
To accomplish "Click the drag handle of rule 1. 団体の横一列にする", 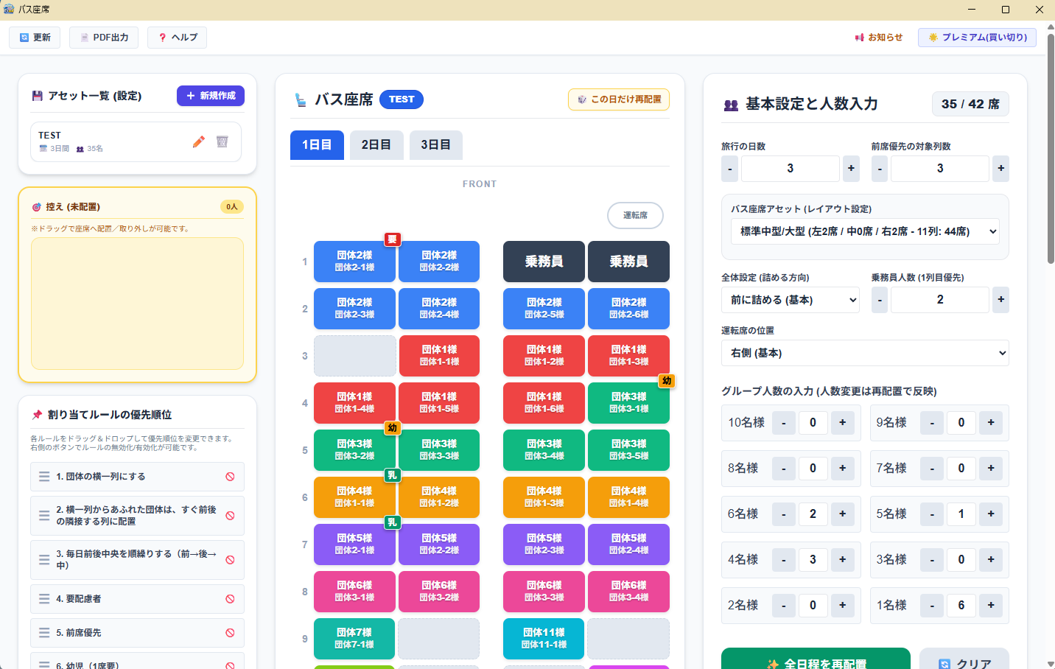I will coord(44,477).
